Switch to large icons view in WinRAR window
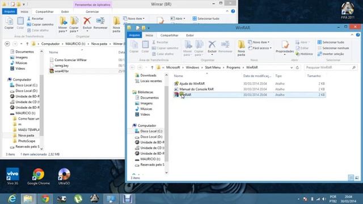The image size is (363, 204). click(x=357, y=177)
